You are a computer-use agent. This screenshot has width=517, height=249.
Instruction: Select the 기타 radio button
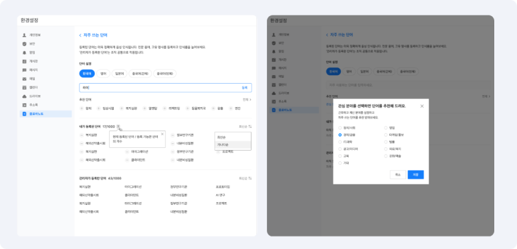[x=340, y=163]
